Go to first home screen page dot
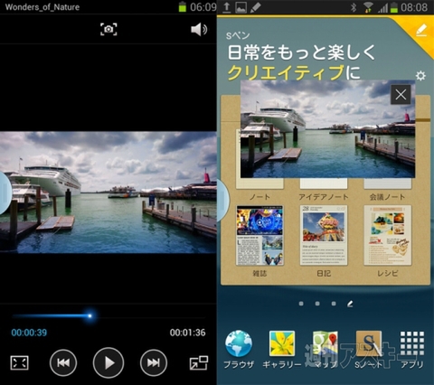 [301, 304]
